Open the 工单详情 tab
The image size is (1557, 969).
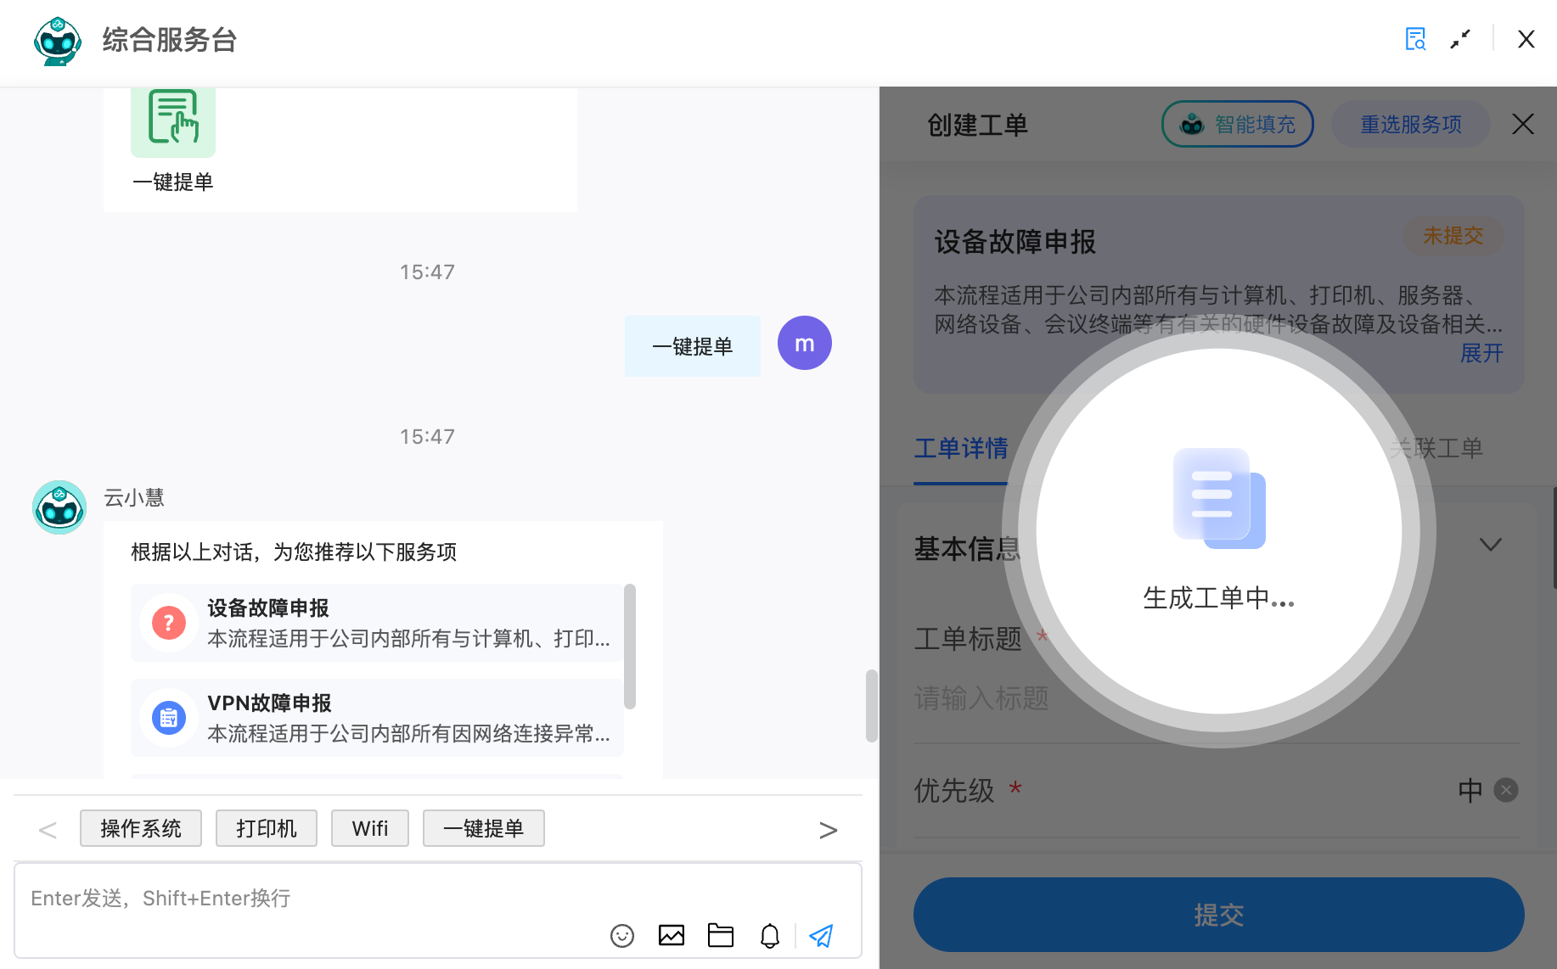point(960,449)
